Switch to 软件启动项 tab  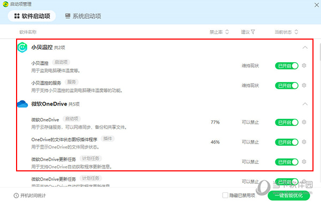click(x=32, y=16)
